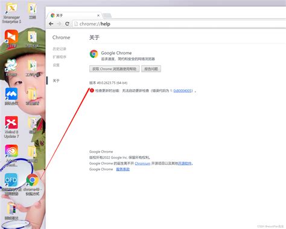The image size is (286, 229).
Task: Select 关于 in the Chrome sidebar
Action: point(56,81)
